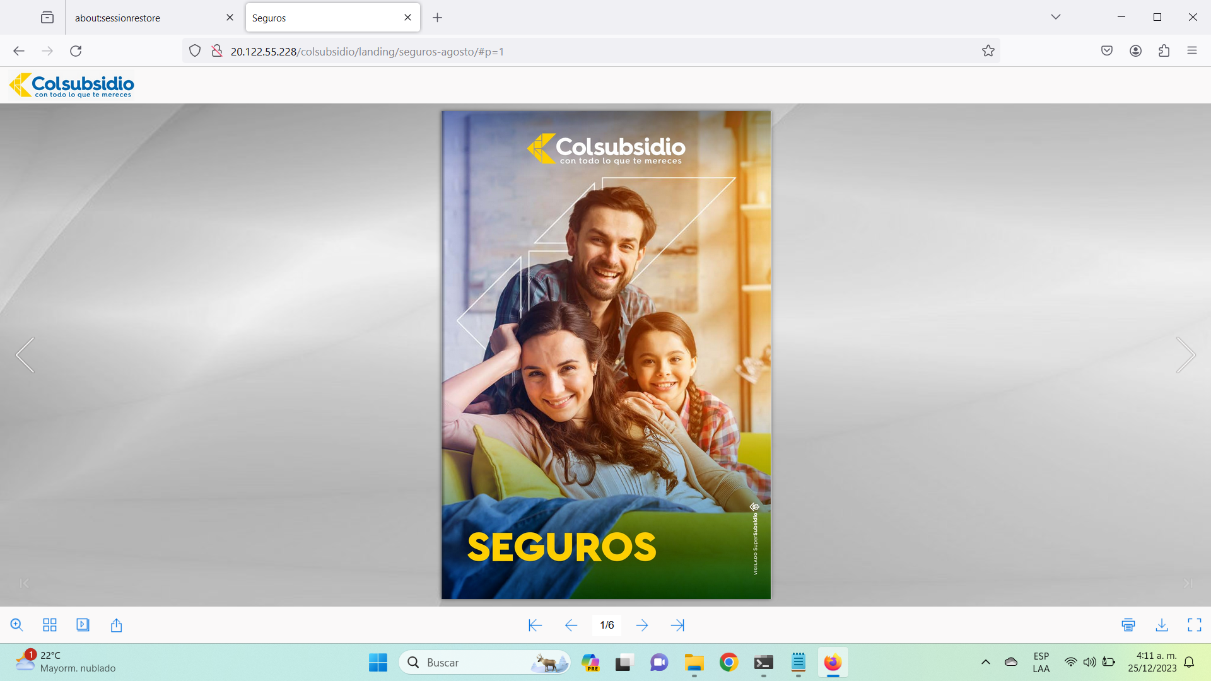1211x681 pixels.
Task: Go to previous page in bottom toolbar
Action: tap(571, 625)
